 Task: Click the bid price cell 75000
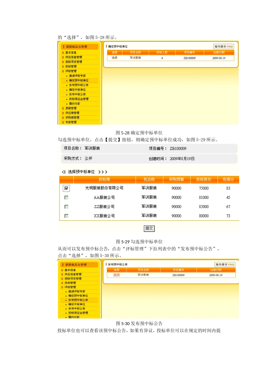[204, 188]
